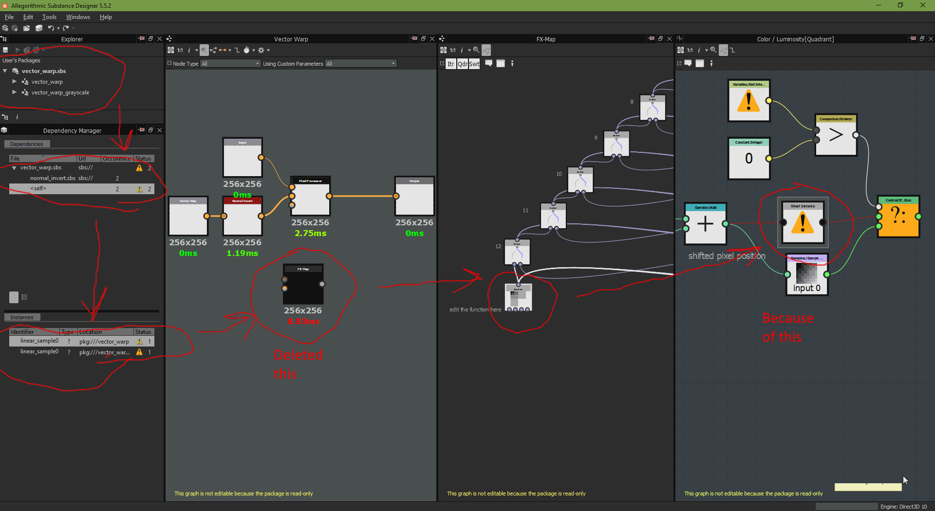Select the <self> dependency row
The image size is (935, 511).
[x=82, y=189]
